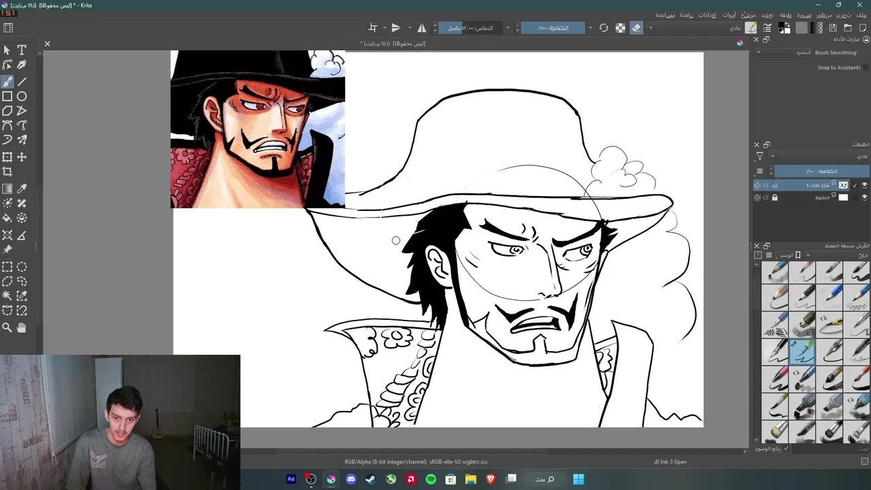Open the مرشّح (Filter) menu
Screen dimensions: 871x490
[749, 14]
